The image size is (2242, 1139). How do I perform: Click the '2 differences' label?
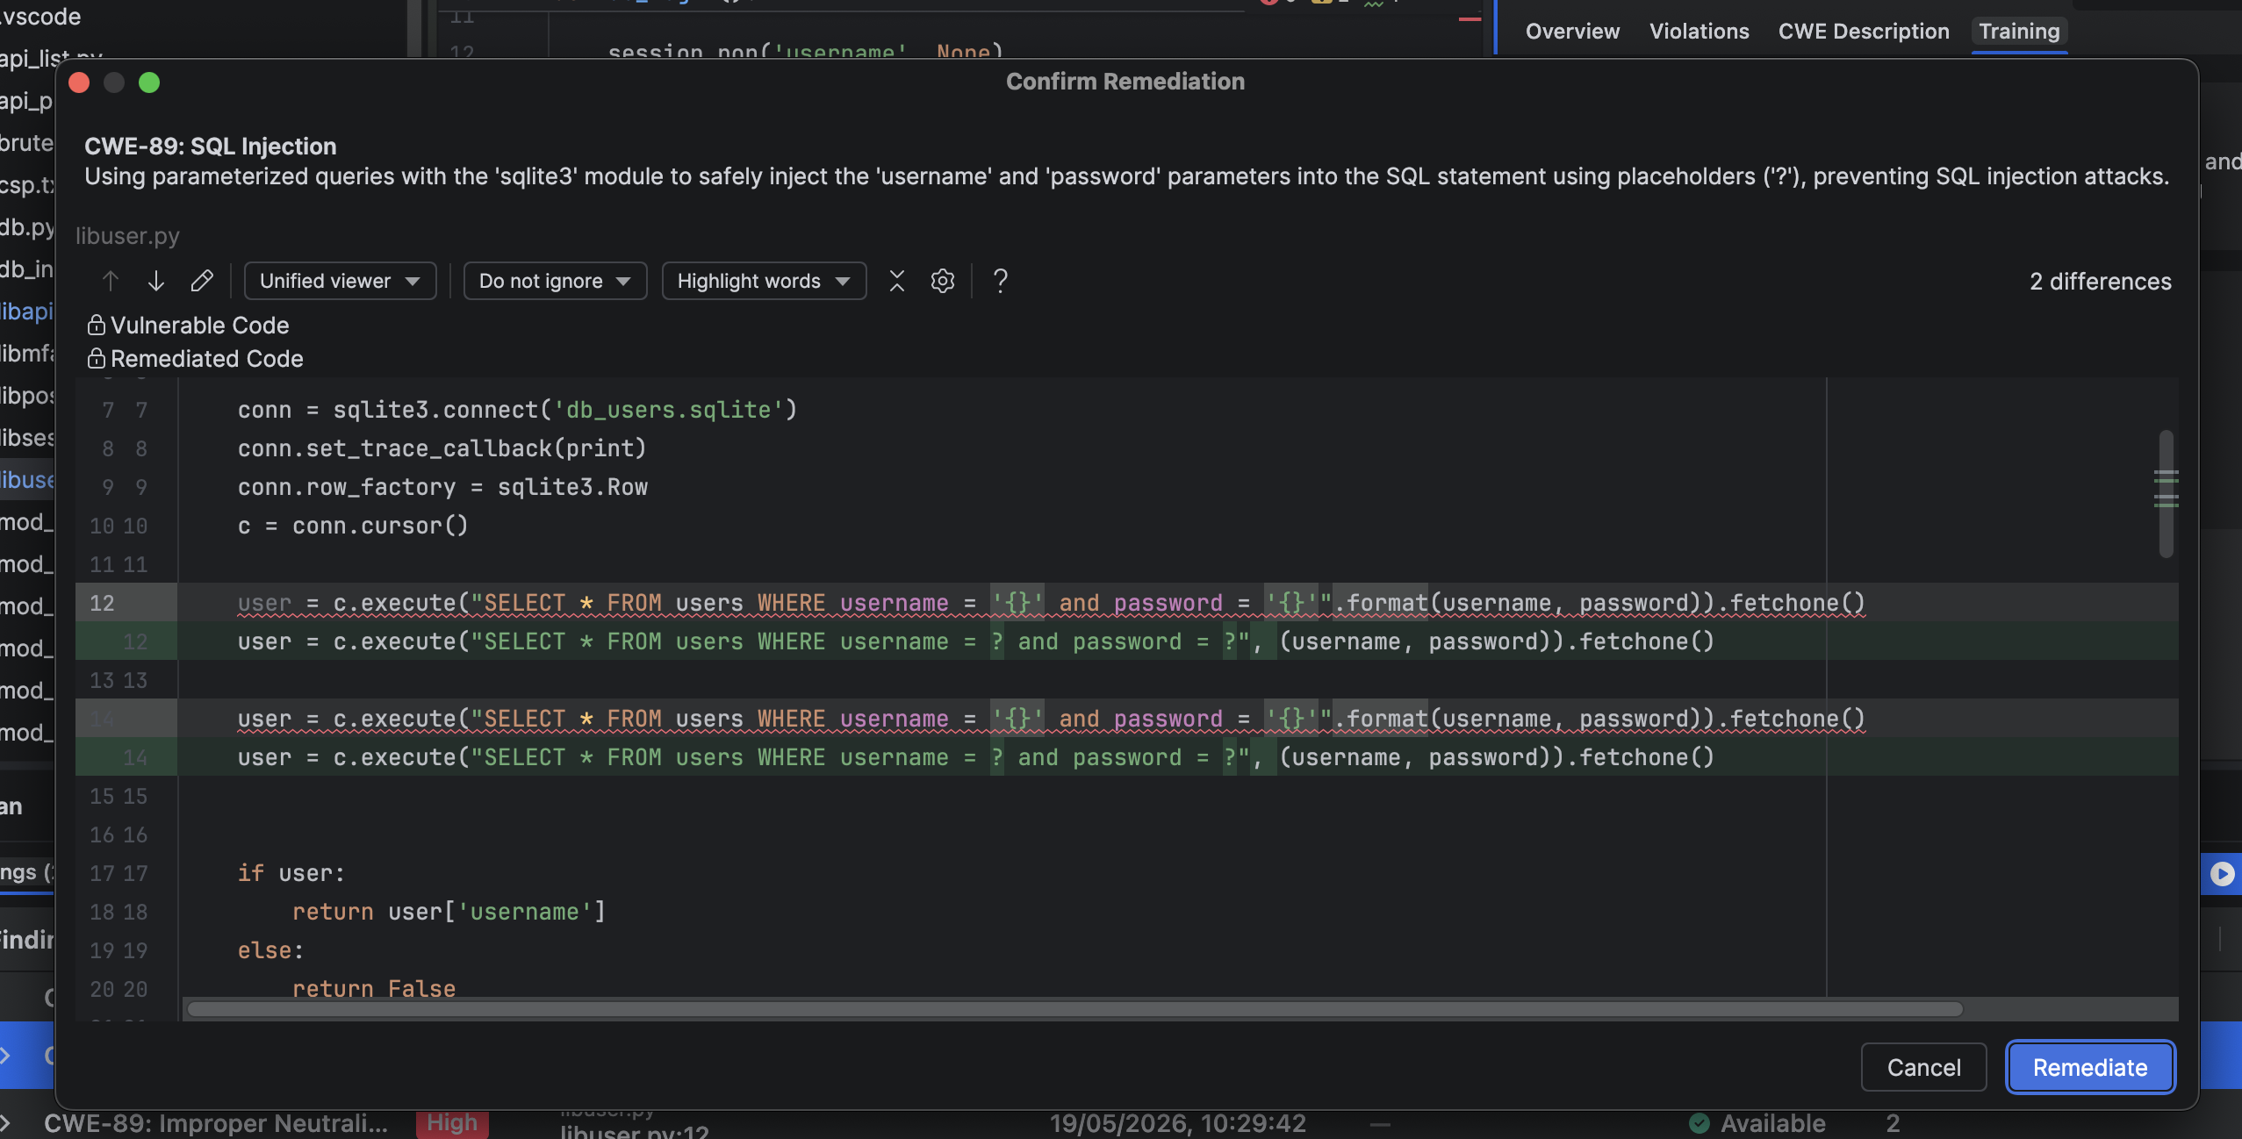[x=2101, y=282]
